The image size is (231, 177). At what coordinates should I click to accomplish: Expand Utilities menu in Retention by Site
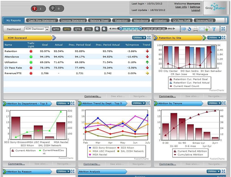(x=214, y=38)
